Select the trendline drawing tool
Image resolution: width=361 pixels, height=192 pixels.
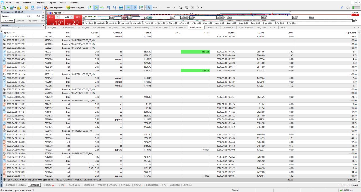[x=174, y=8]
